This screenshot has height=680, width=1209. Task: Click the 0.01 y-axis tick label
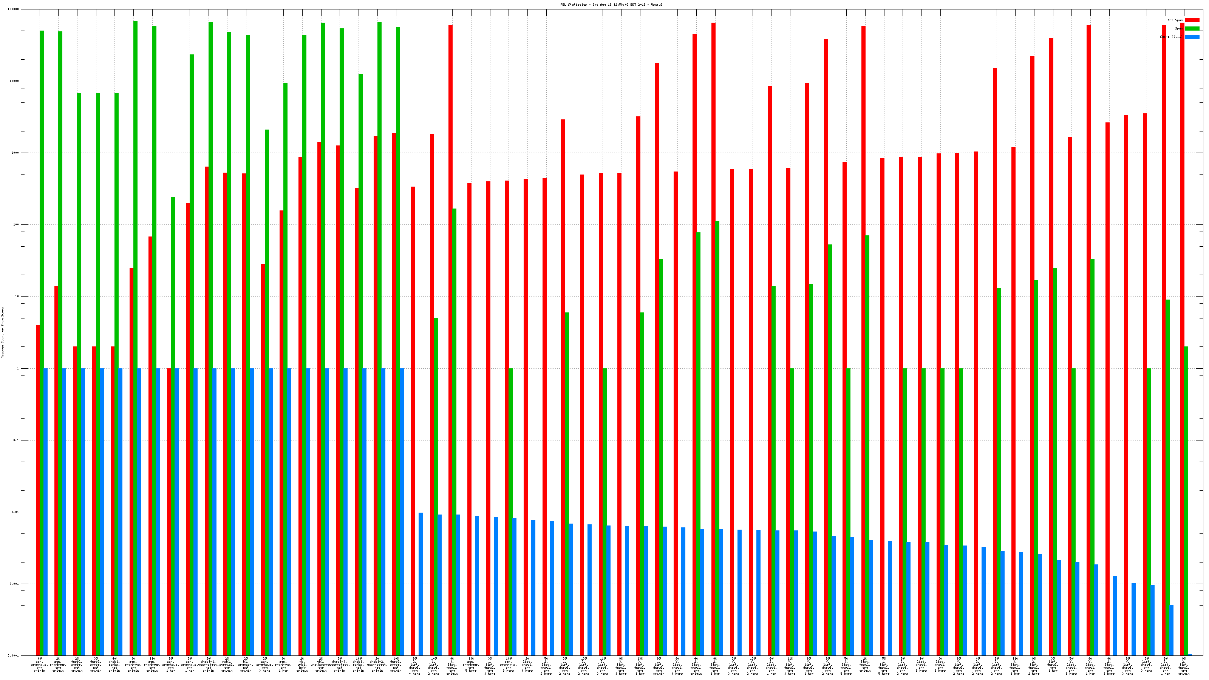(x=15, y=512)
